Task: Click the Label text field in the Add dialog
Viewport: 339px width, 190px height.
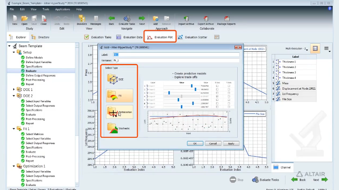Action: (176, 54)
